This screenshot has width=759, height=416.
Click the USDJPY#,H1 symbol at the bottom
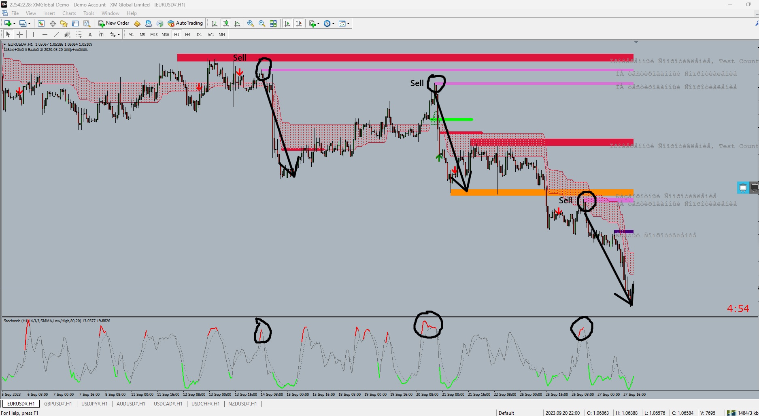pos(94,403)
